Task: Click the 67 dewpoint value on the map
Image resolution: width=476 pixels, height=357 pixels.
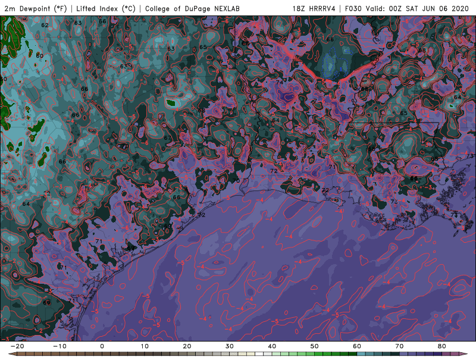Action: tap(168, 138)
